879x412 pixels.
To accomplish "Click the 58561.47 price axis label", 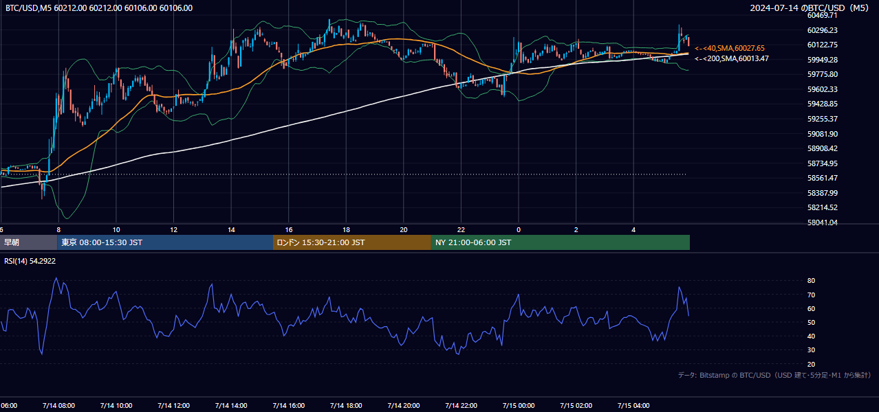I will [x=822, y=178].
